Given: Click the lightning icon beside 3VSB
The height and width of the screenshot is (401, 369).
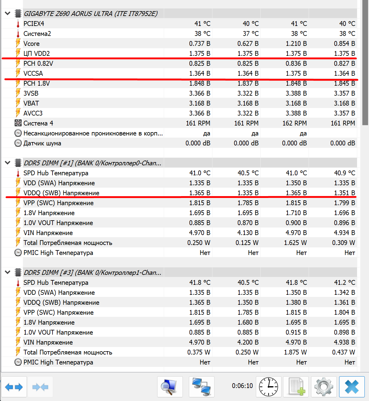Looking at the screenshot, I should tap(18, 93).
